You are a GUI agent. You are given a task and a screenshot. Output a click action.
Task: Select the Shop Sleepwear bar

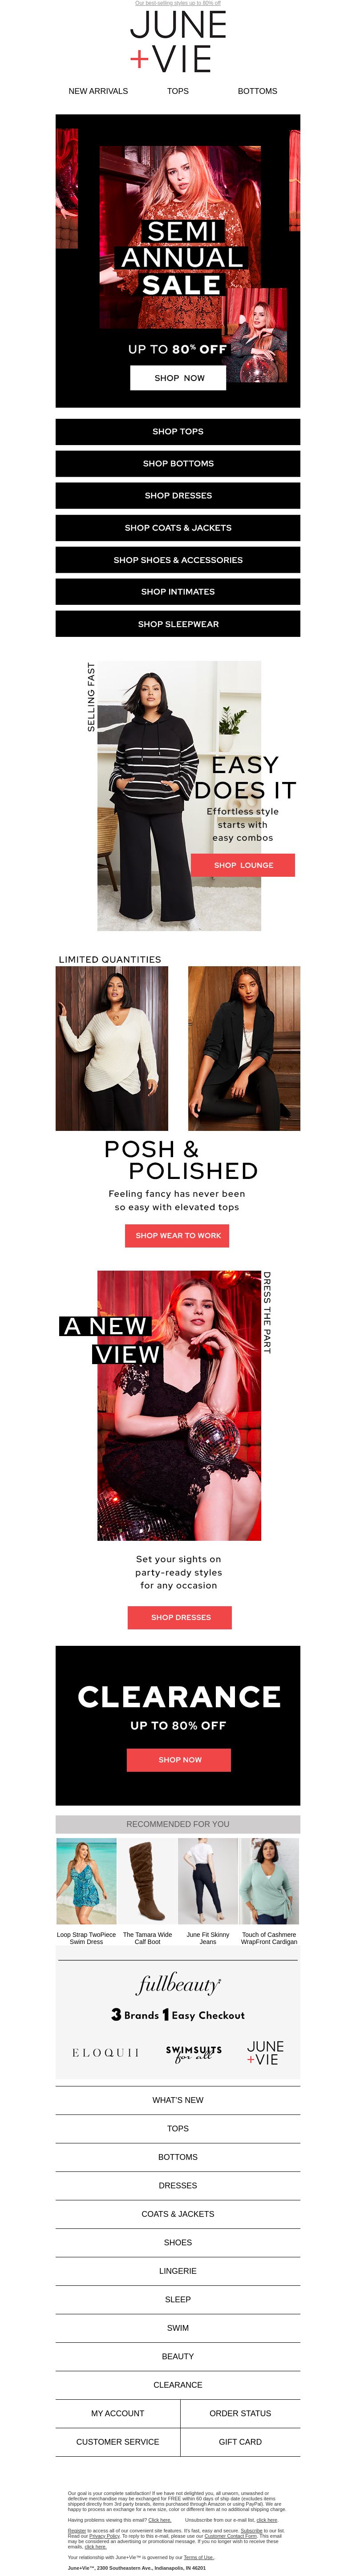(x=178, y=624)
